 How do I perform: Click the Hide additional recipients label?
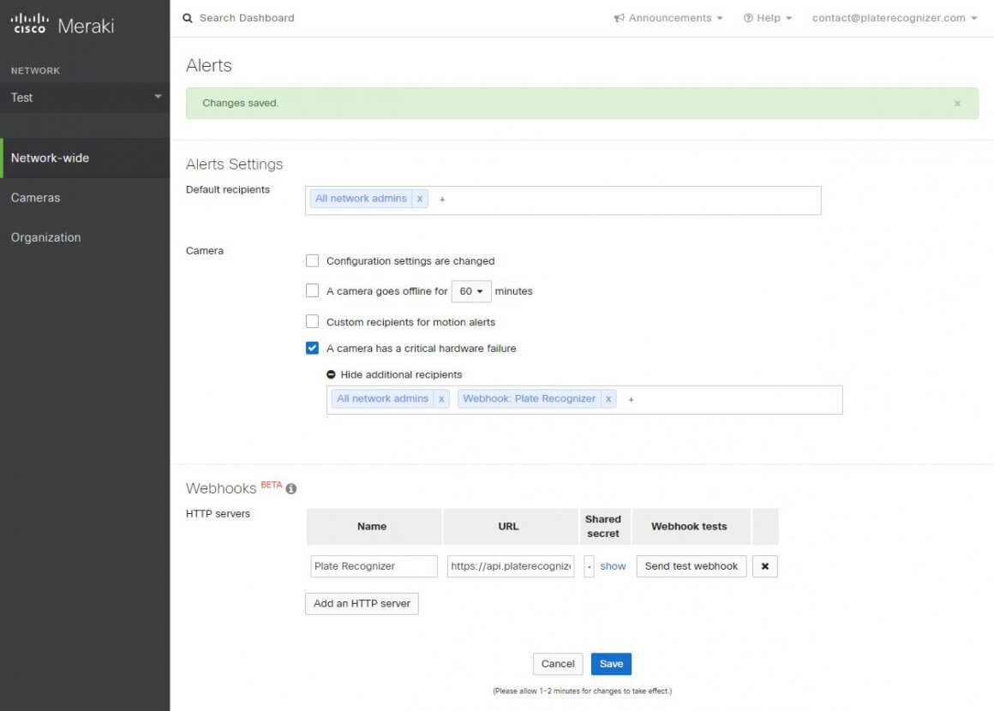[401, 374]
